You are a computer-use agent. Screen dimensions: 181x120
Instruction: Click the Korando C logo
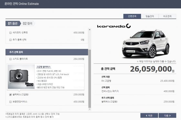tap(114, 26)
